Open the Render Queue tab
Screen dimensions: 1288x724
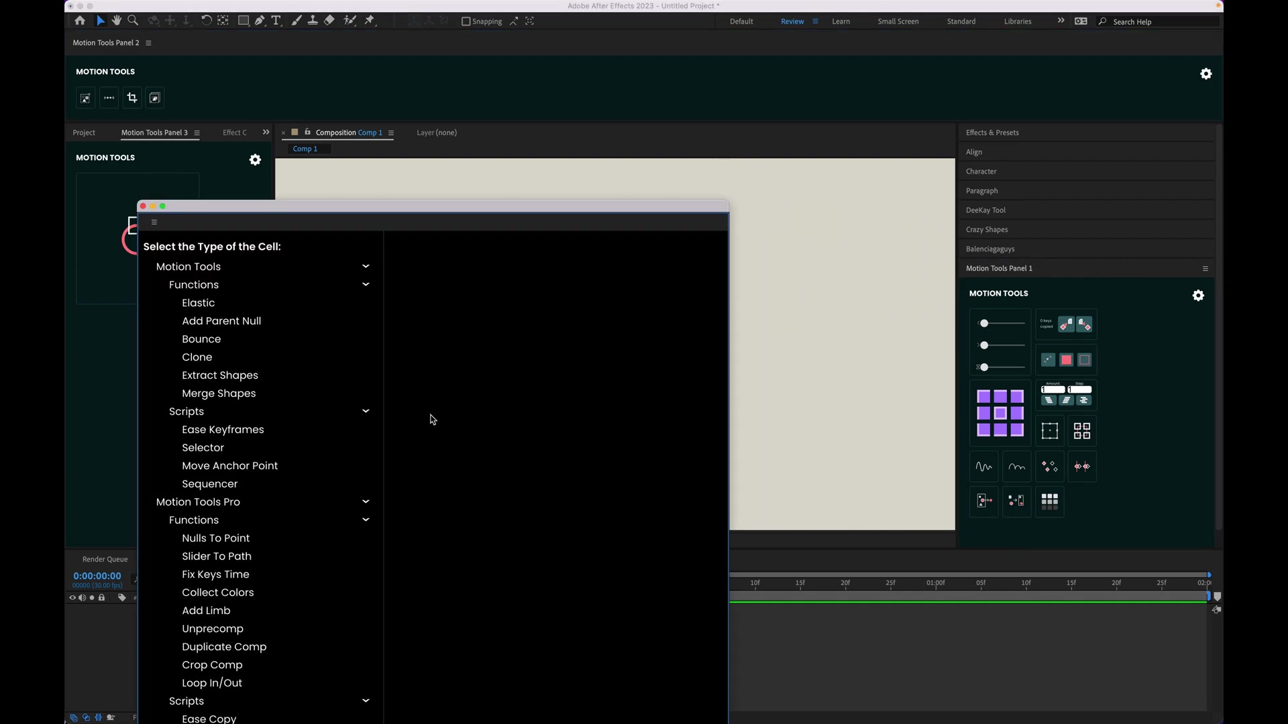click(x=105, y=559)
